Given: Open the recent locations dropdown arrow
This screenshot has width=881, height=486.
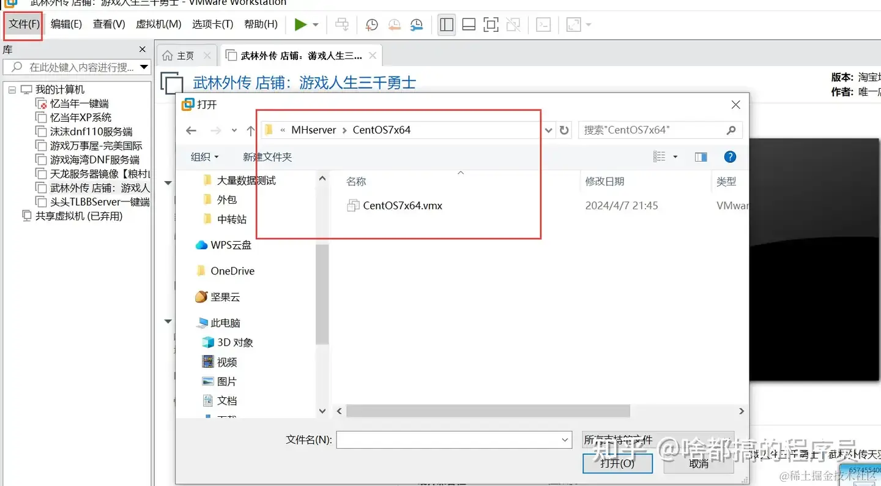Looking at the screenshot, I should (x=234, y=130).
